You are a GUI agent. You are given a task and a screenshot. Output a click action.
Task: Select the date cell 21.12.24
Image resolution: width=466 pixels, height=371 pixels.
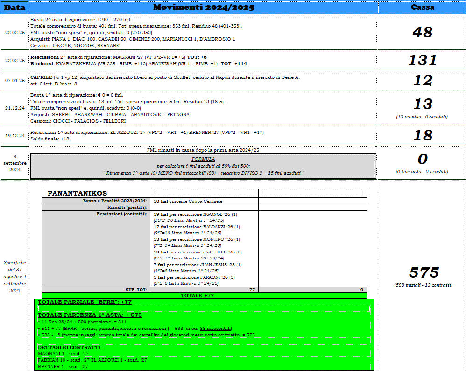coord(14,107)
